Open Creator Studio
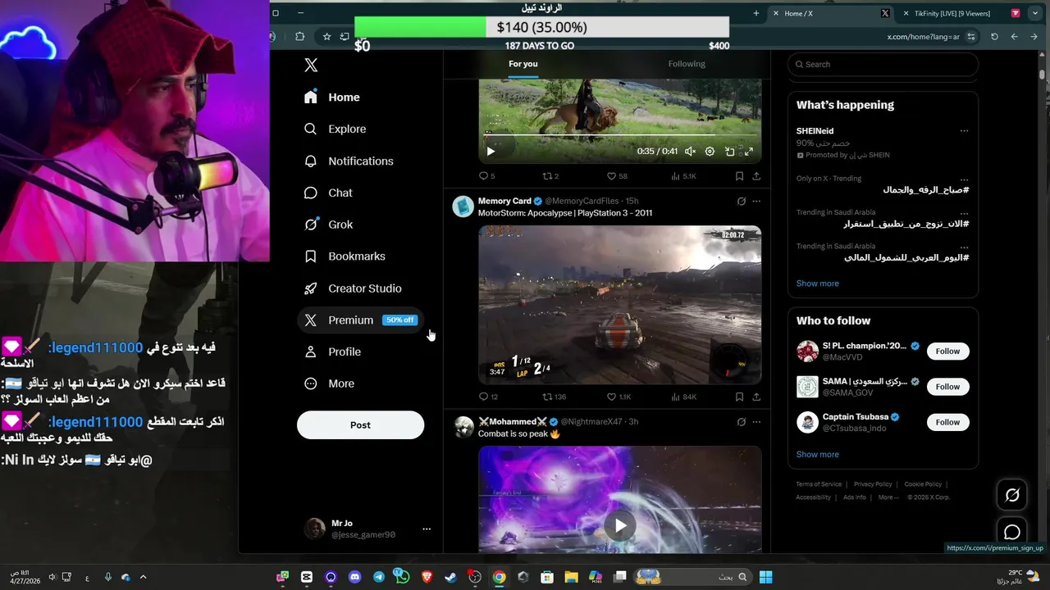1050x590 pixels. coord(353,288)
